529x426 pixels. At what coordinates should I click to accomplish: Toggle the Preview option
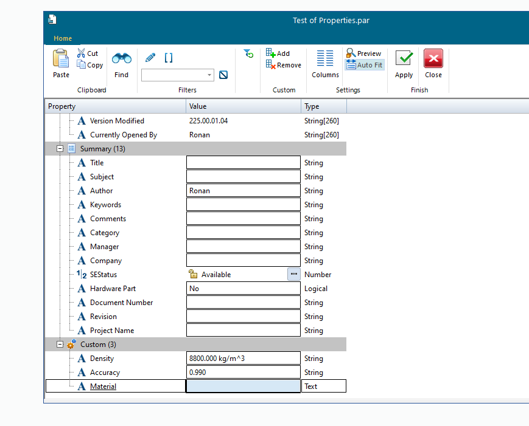coord(363,53)
